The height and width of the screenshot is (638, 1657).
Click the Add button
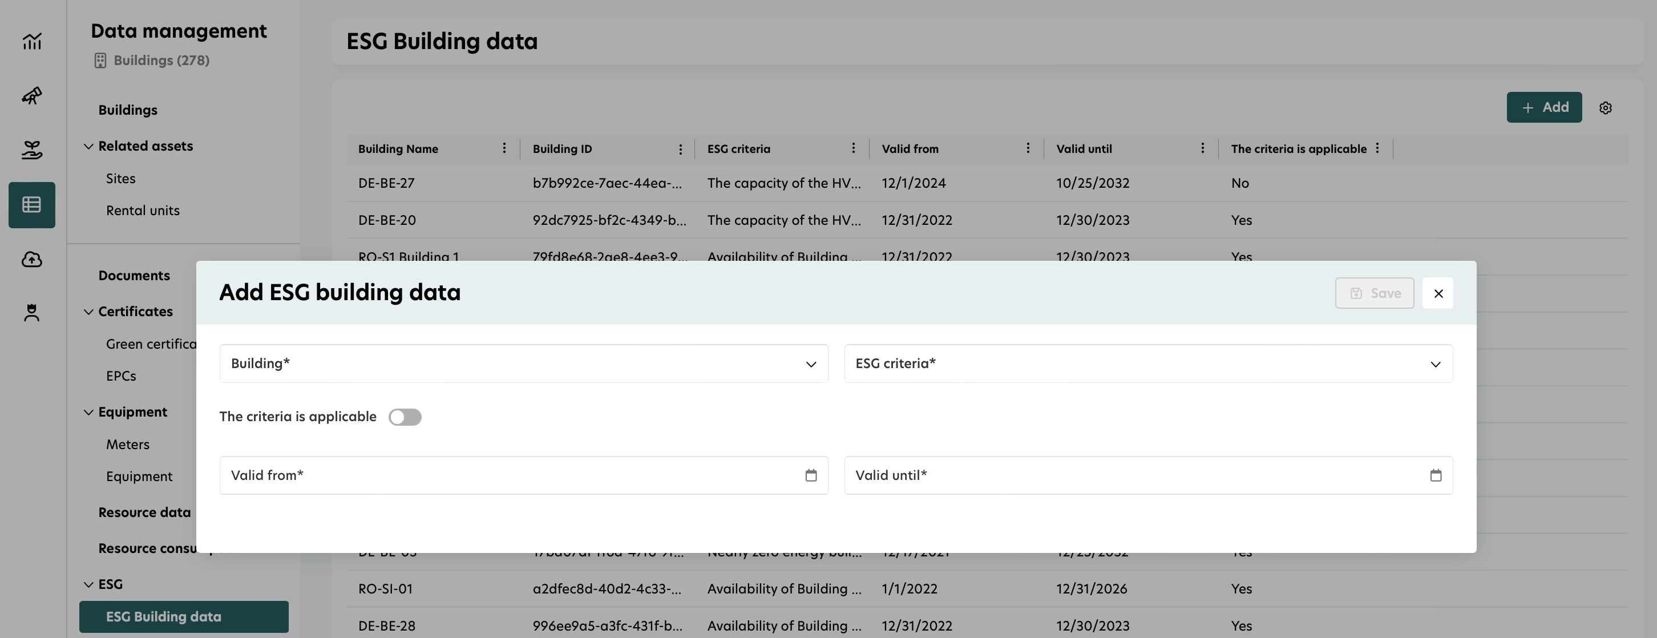click(x=1544, y=107)
